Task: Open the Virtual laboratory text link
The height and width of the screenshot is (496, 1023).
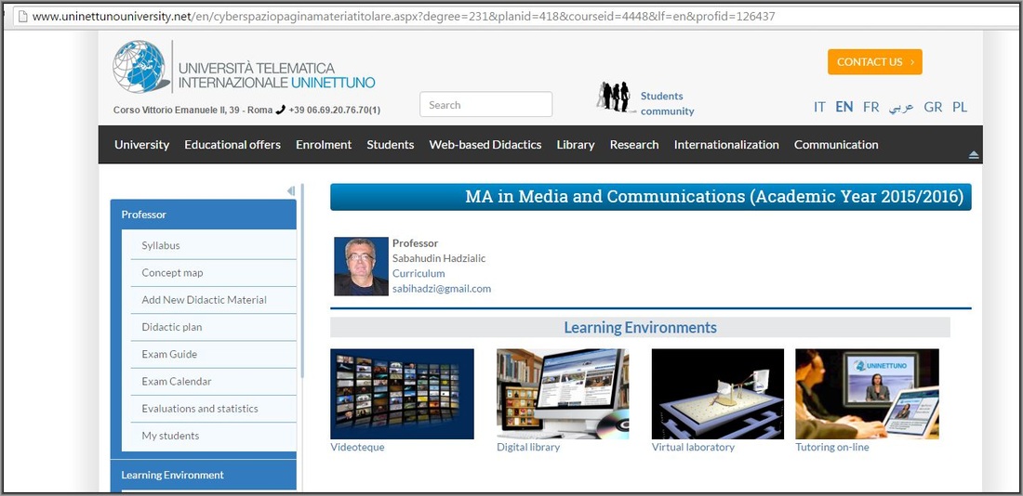Action: coord(693,447)
